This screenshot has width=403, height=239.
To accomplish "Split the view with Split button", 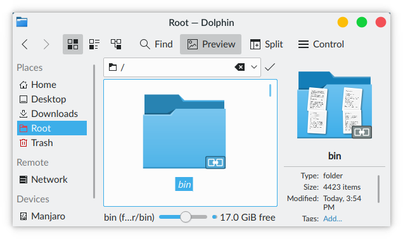I will [267, 44].
